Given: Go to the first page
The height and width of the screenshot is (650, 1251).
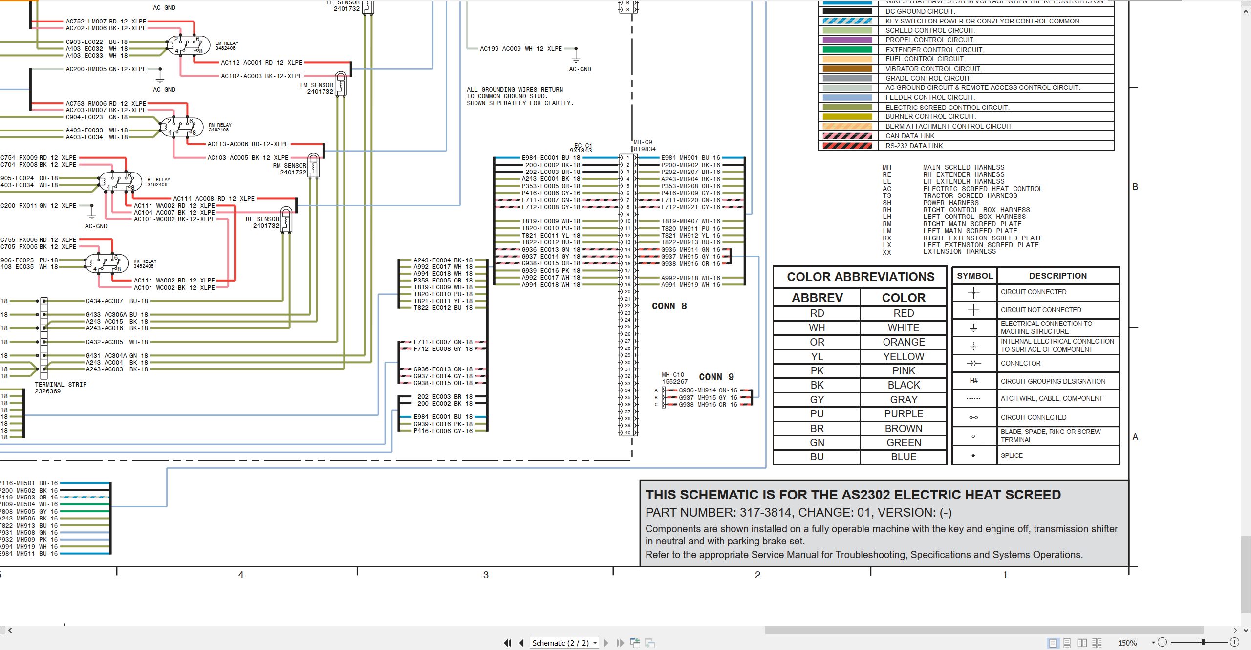Looking at the screenshot, I should (x=508, y=643).
